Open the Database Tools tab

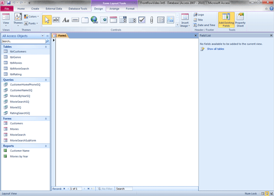[77, 8]
